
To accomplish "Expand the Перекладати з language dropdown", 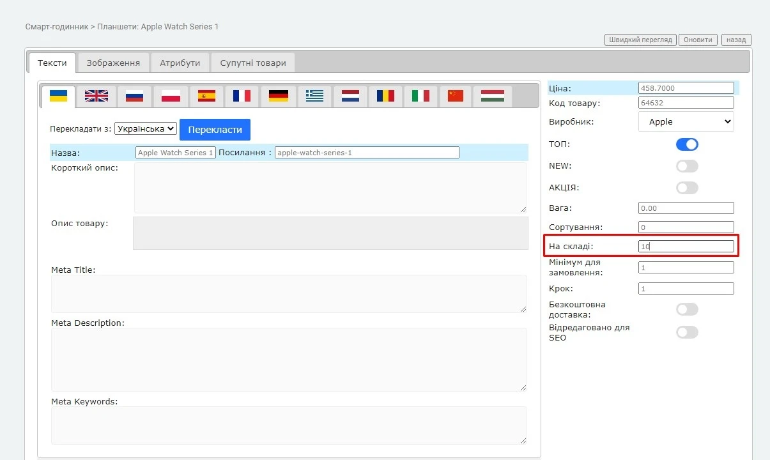I will [x=145, y=129].
